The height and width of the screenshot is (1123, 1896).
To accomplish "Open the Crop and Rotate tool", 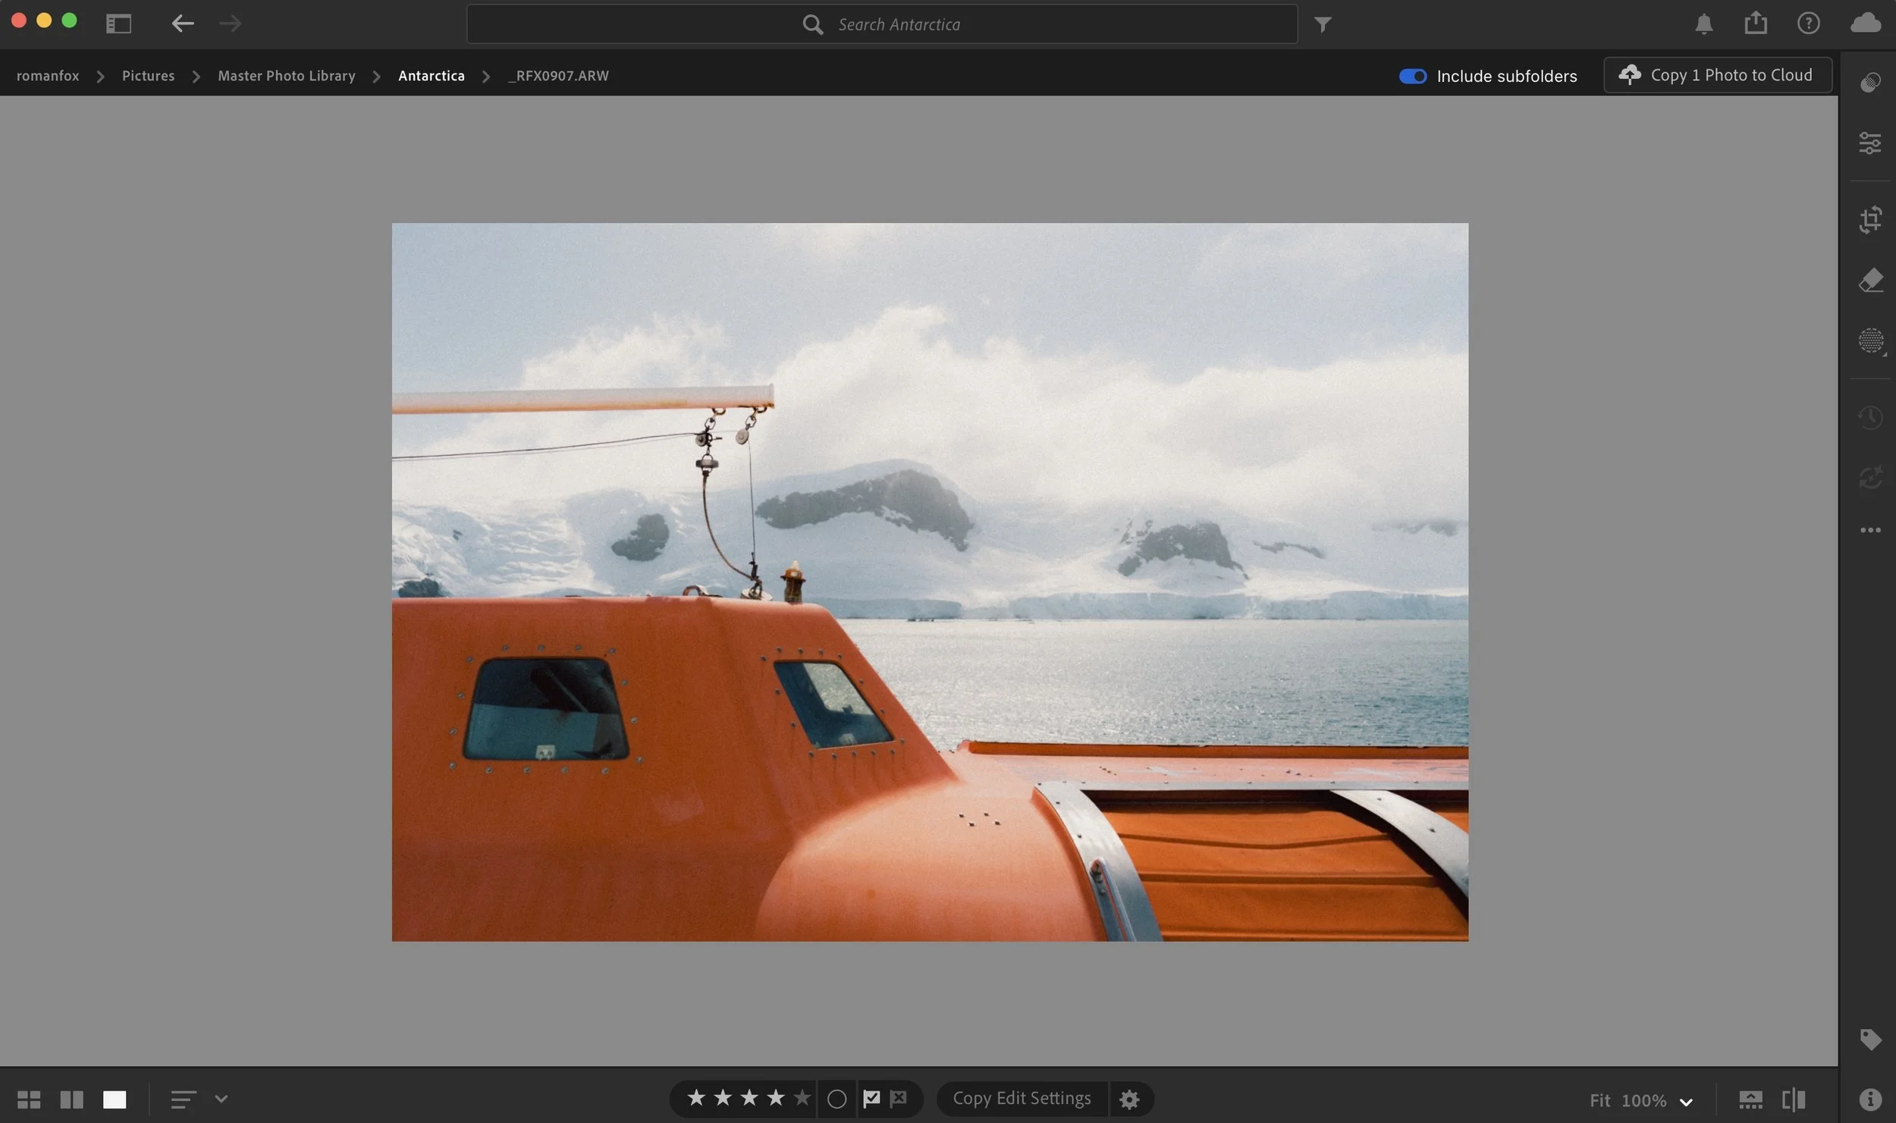I will [1870, 220].
